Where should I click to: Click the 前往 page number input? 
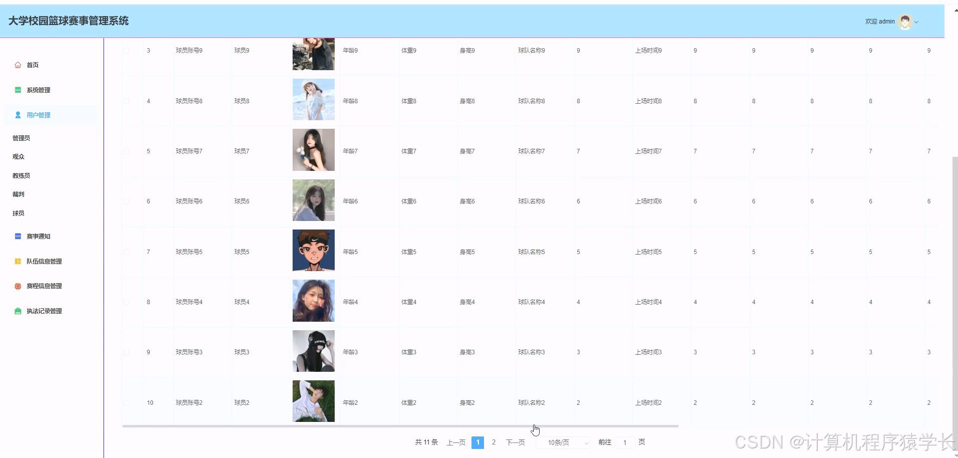coord(624,442)
